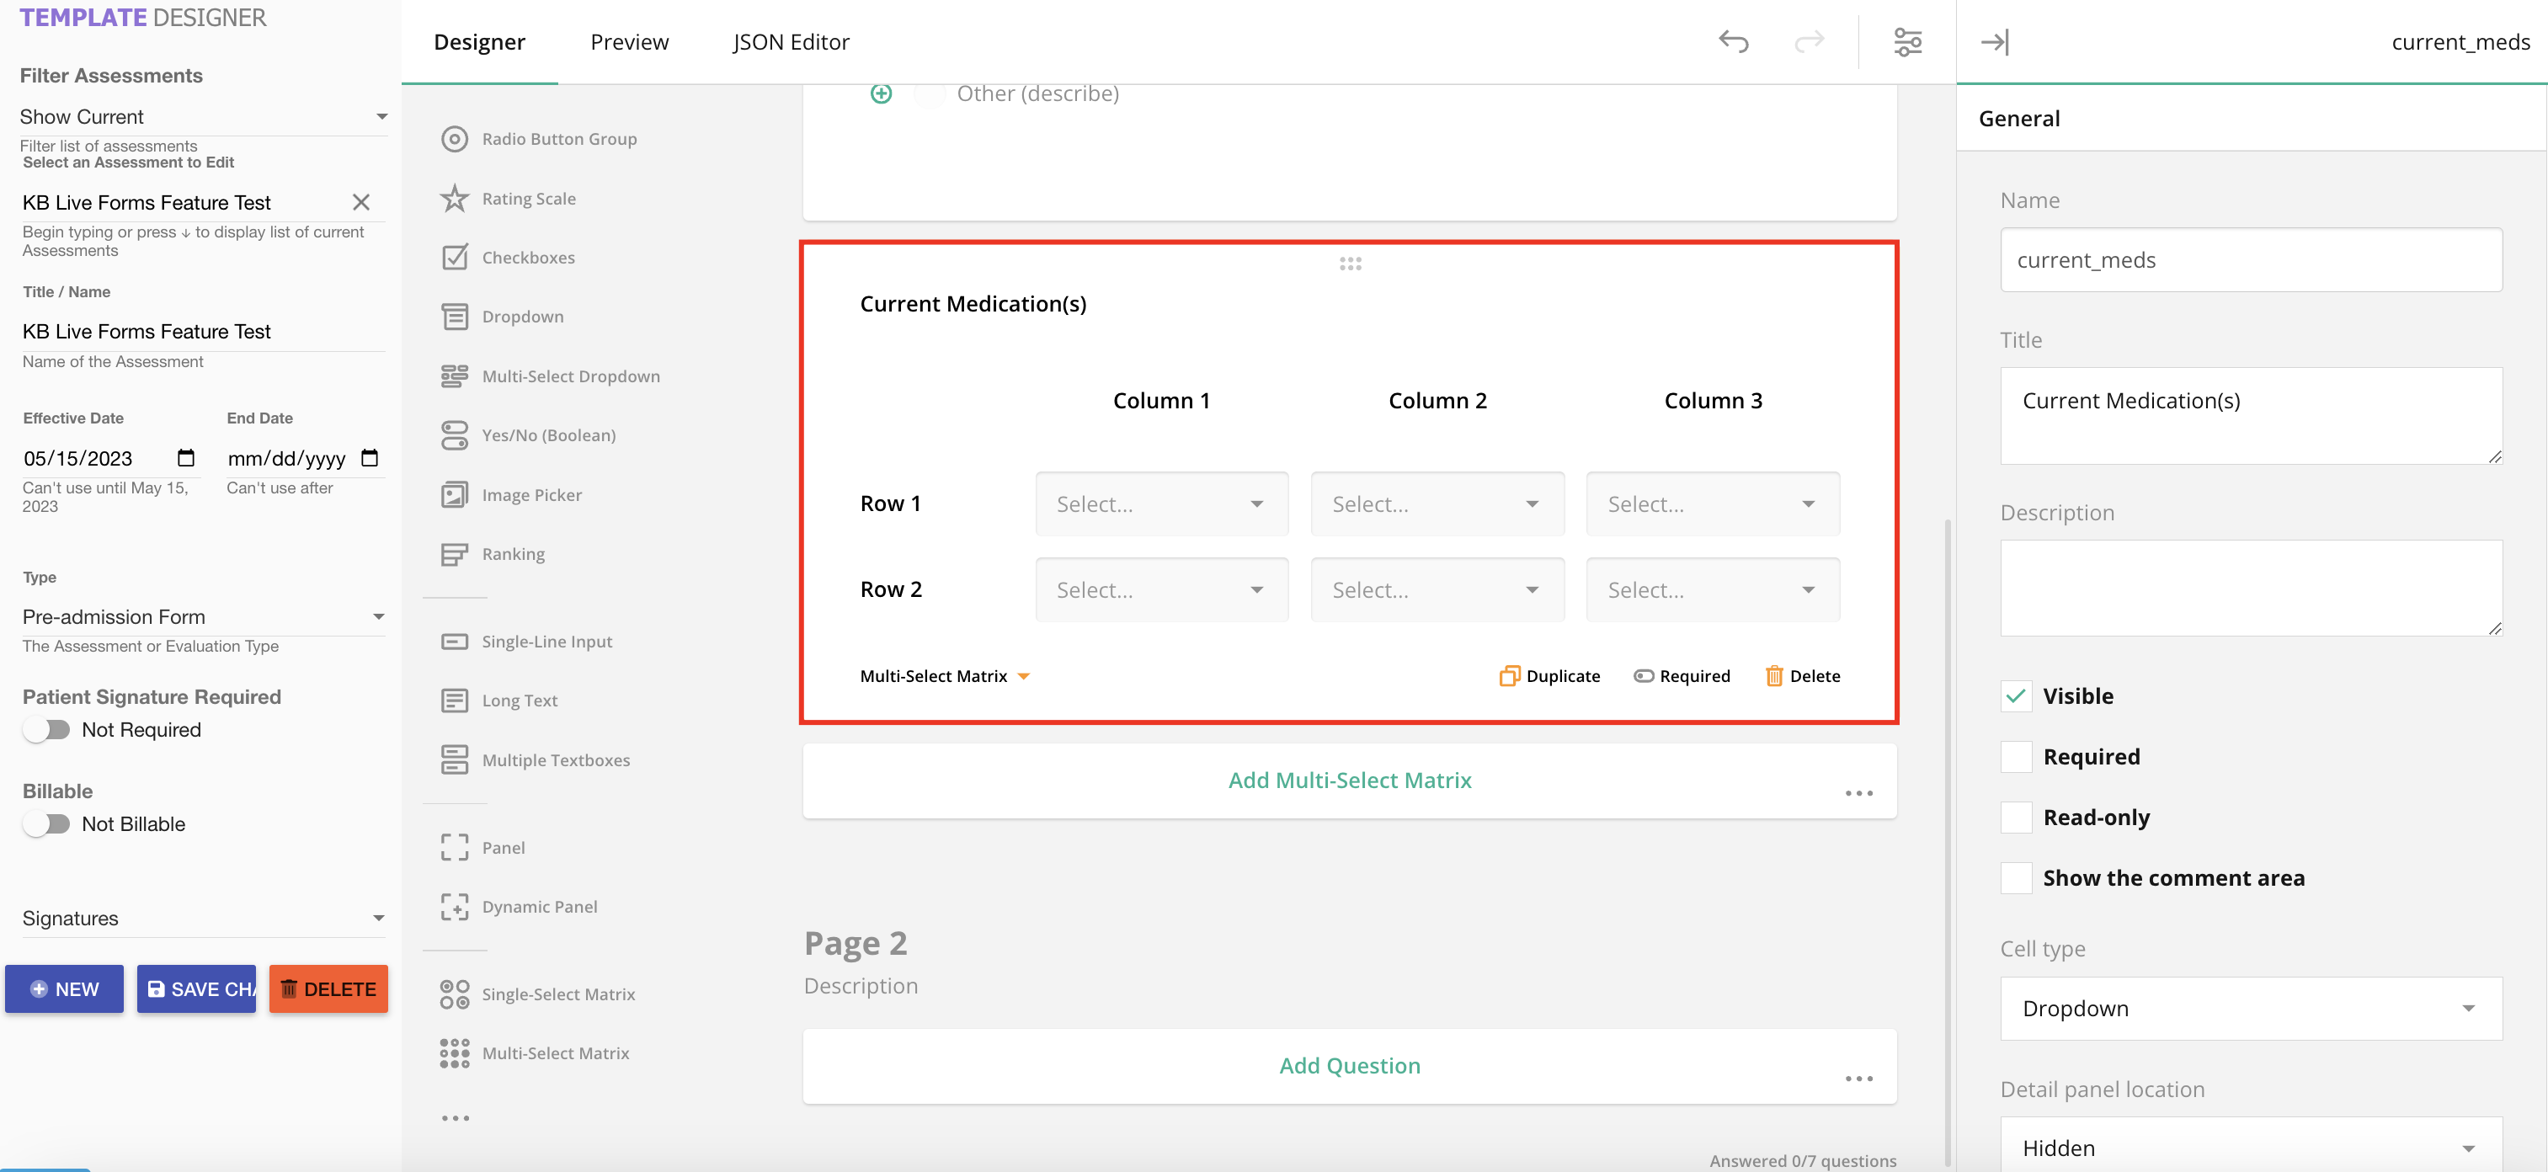Switch to the JSON Editor tab
The height and width of the screenshot is (1172, 2548).
pos(791,41)
